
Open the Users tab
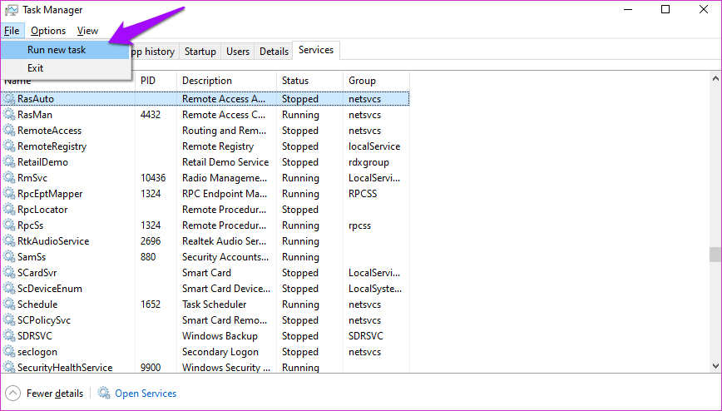238,52
